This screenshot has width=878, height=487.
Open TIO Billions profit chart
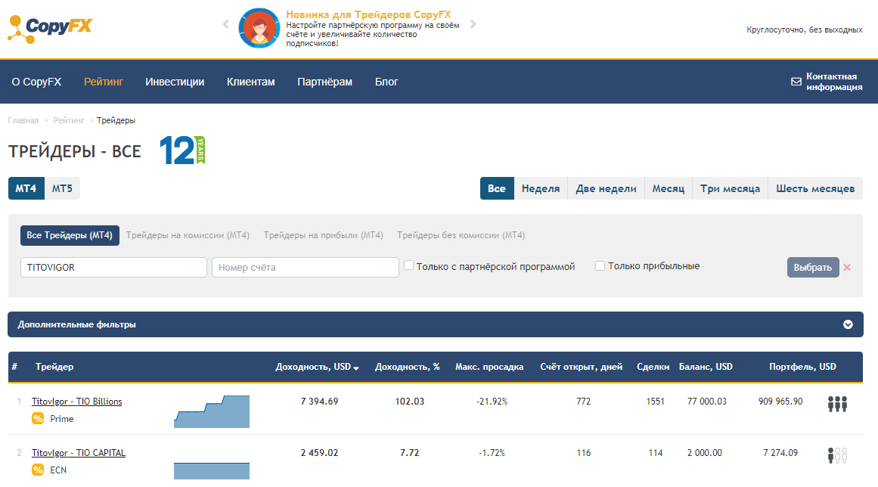[212, 411]
